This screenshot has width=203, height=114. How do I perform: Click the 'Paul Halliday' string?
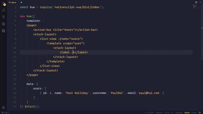click(x=77, y=93)
